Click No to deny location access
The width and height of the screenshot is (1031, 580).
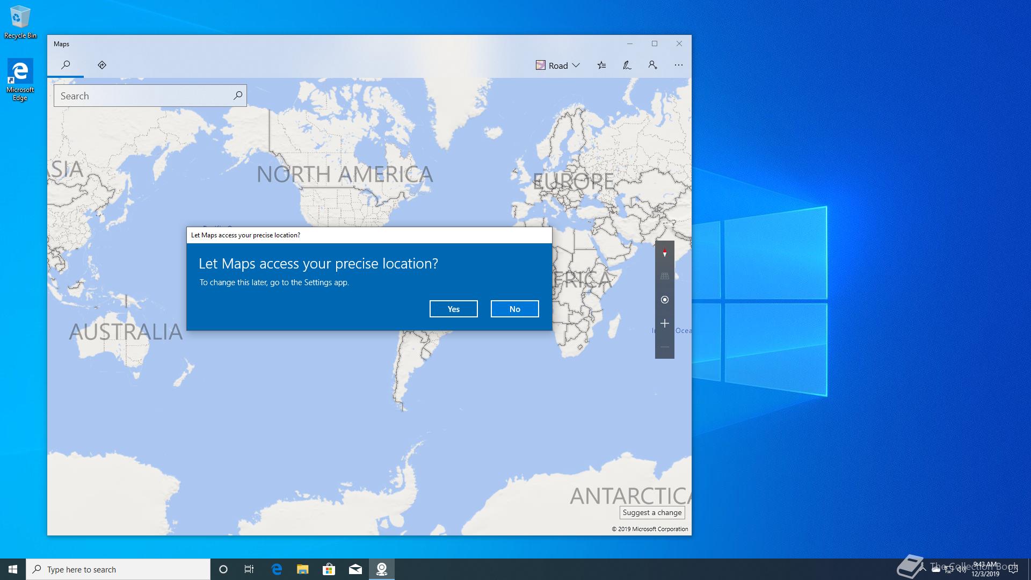coord(514,309)
